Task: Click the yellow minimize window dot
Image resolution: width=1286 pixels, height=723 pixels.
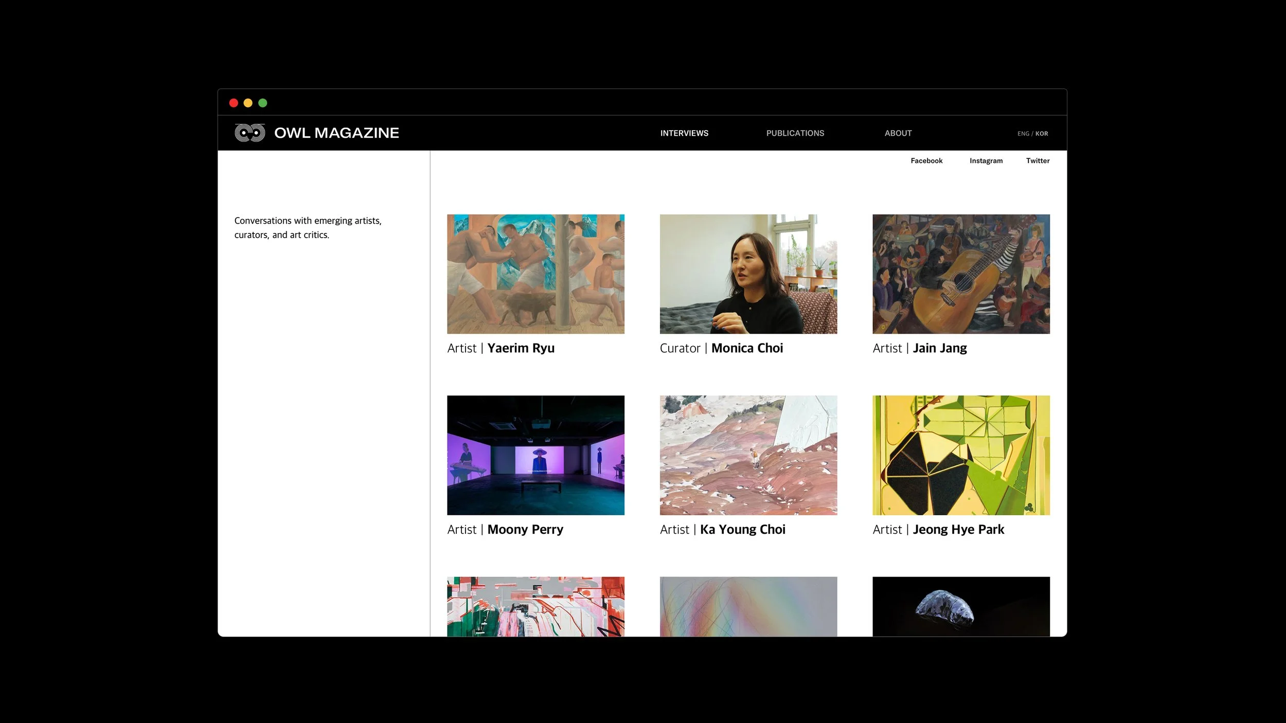Action: [248, 103]
